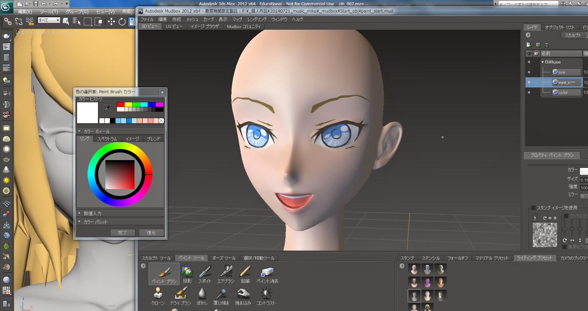The image size is (588, 311).
Task: Pick the yellow swatch in color history
Action: point(128,105)
